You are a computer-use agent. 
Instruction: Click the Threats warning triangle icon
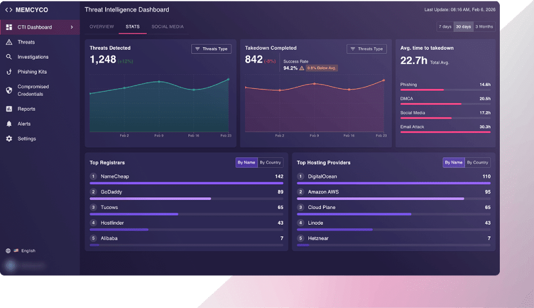(9, 42)
